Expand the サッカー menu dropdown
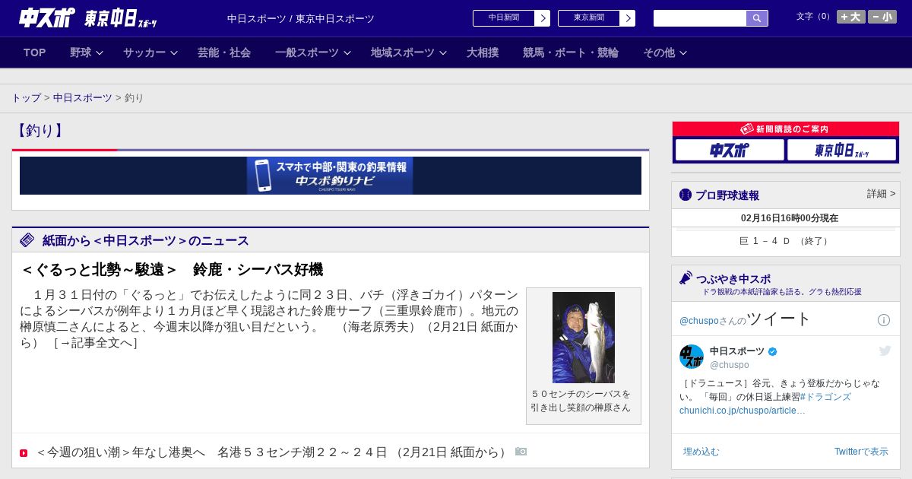 click(150, 52)
